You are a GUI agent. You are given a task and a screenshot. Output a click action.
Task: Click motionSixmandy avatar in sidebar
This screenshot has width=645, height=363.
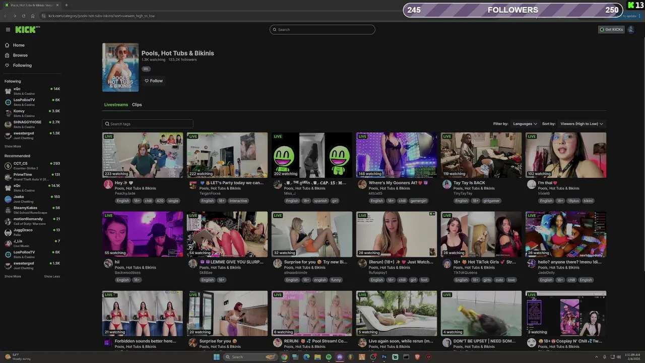pos(8,221)
